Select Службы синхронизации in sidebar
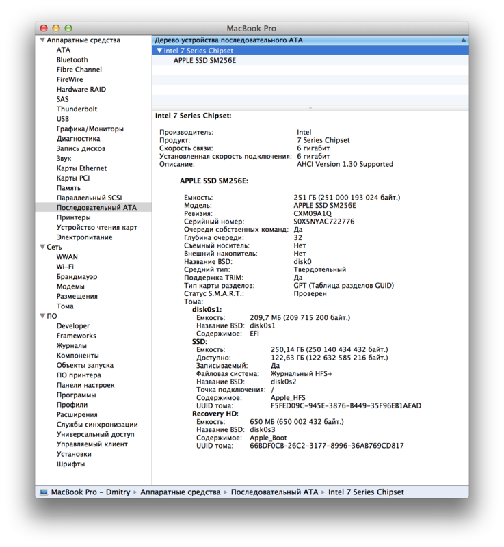This screenshot has height=547, width=504. tap(97, 424)
